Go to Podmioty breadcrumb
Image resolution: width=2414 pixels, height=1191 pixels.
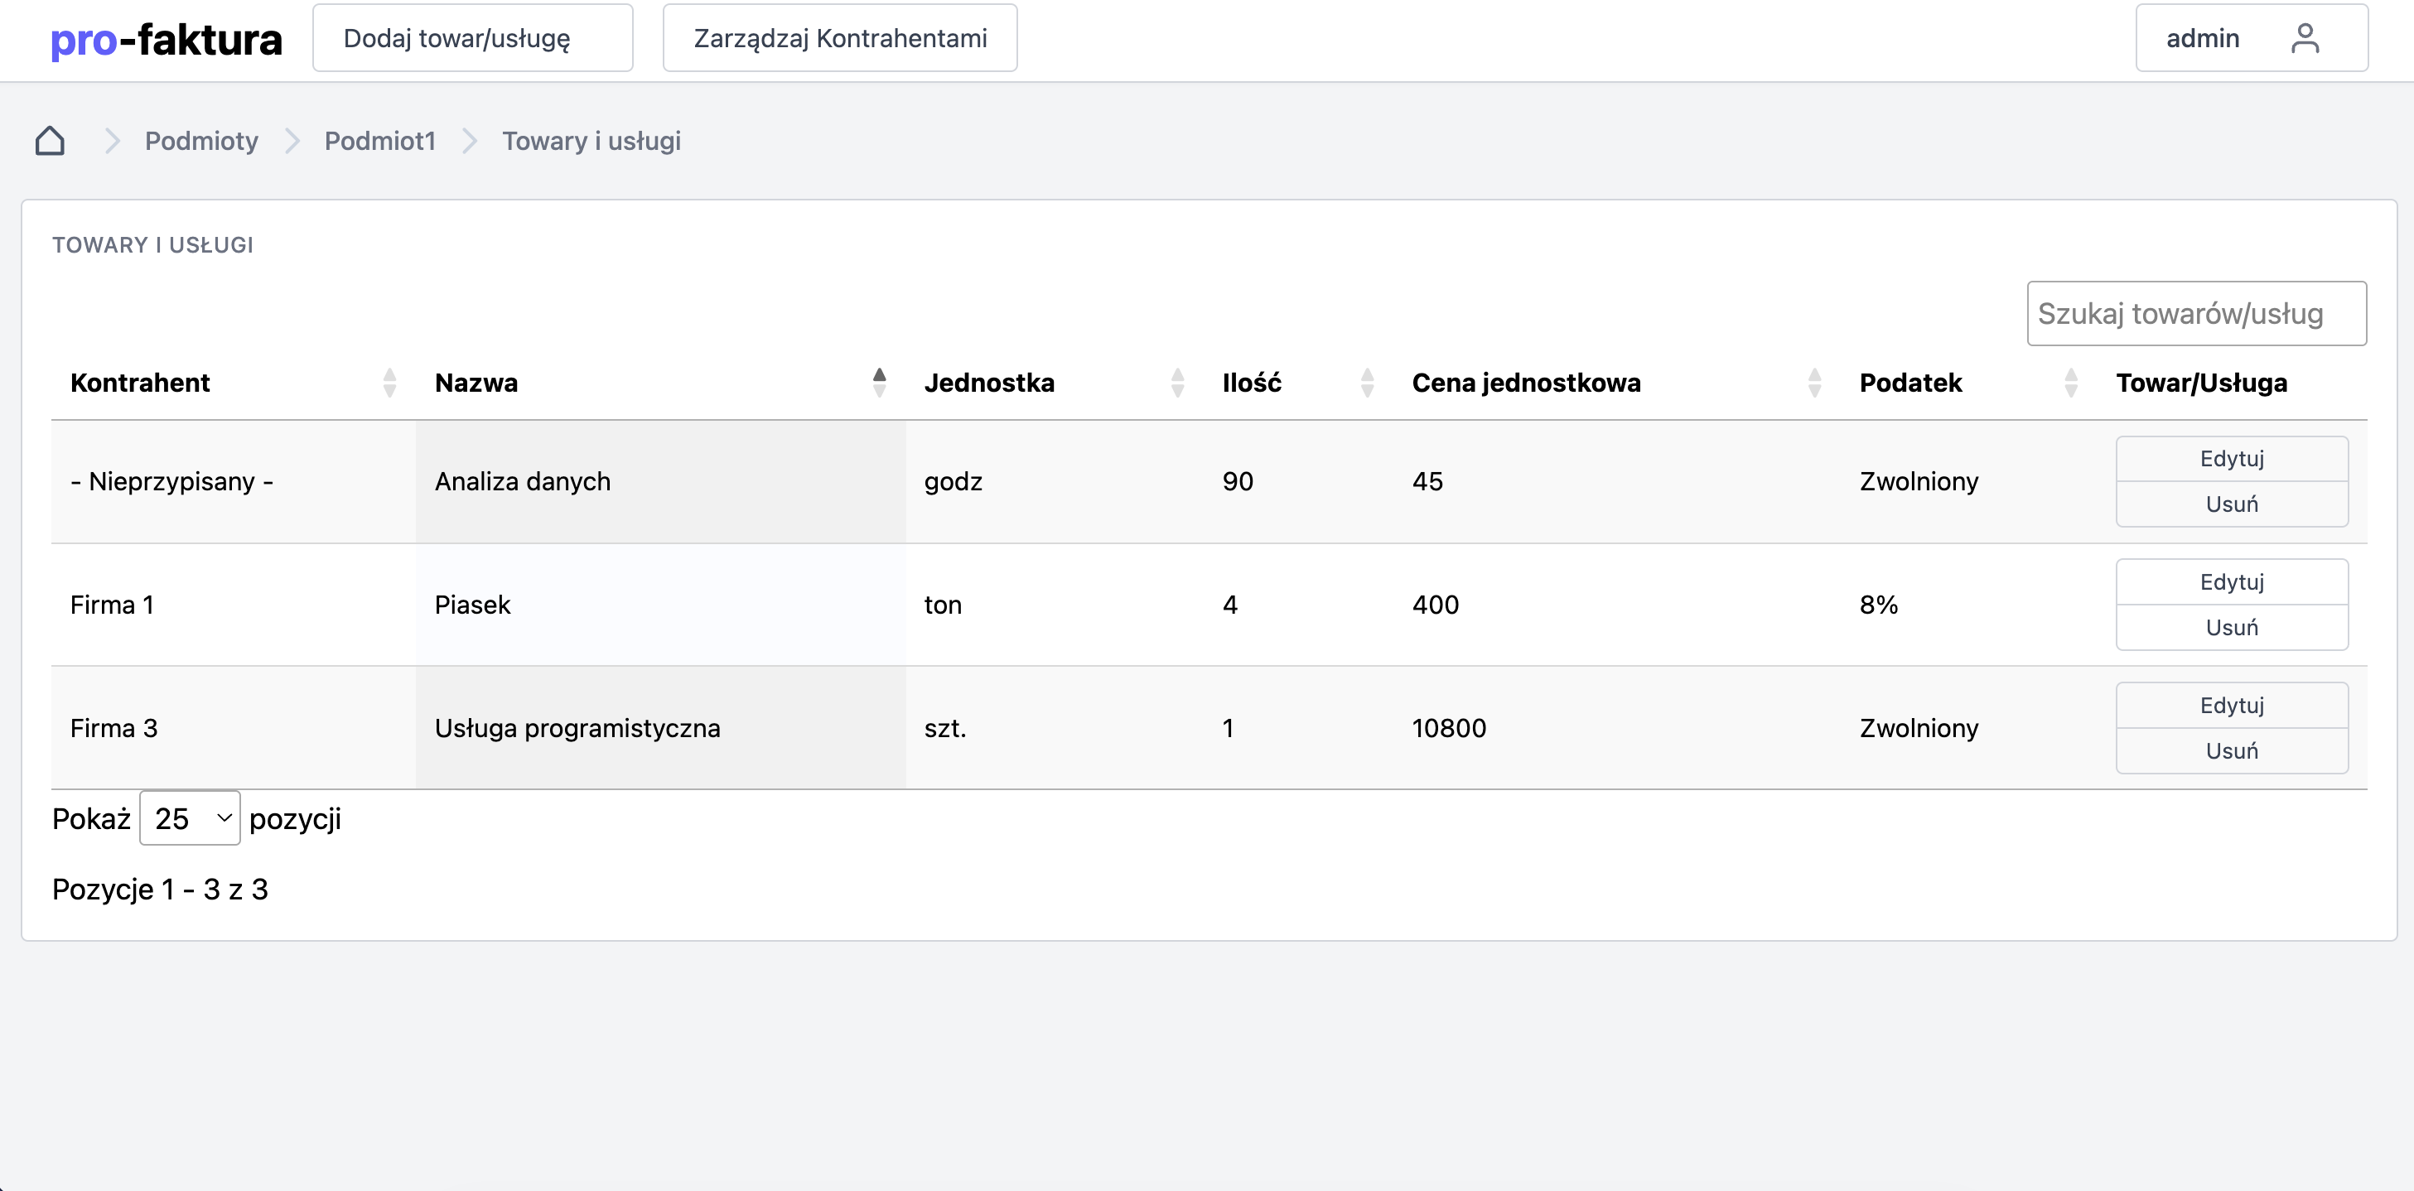[201, 141]
